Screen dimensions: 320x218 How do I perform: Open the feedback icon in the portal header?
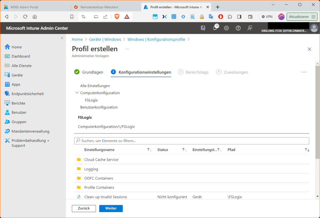tap(250, 28)
